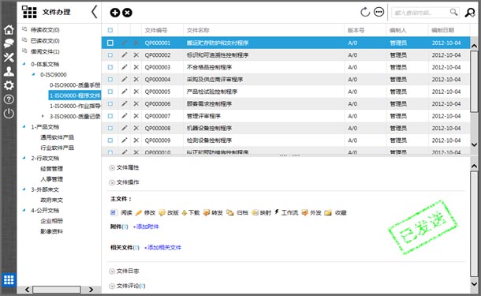This screenshot has width=481, height=296.
Task: Click the 归档 archive action
Action: coord(237,212)
